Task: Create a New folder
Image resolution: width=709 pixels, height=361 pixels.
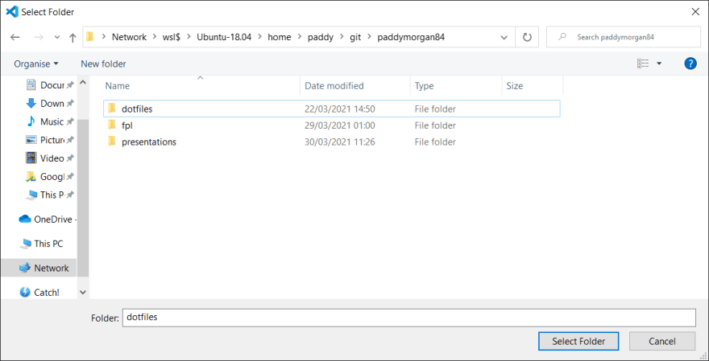Action: [104, 64]
